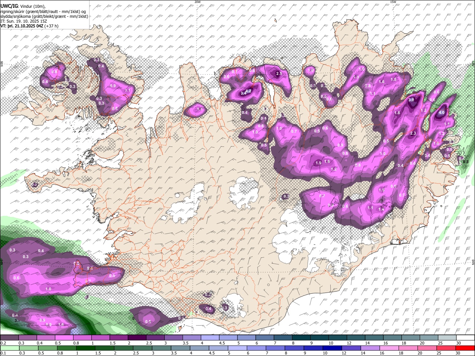Click darkest purple 2–2.5 snow scale swatch
The width and height of the screenshot is (475, 356).
[x=137, y=338]
